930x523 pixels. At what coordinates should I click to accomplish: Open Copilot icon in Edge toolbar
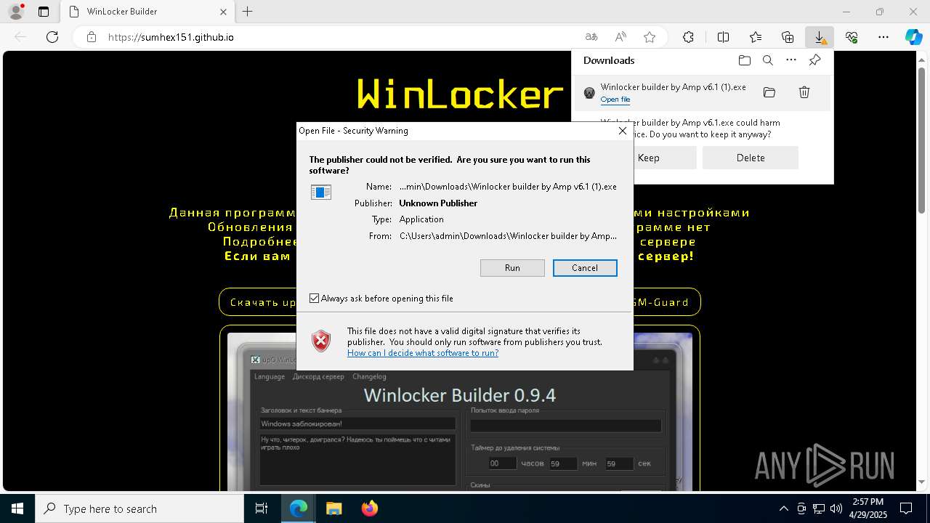point(913,37)
